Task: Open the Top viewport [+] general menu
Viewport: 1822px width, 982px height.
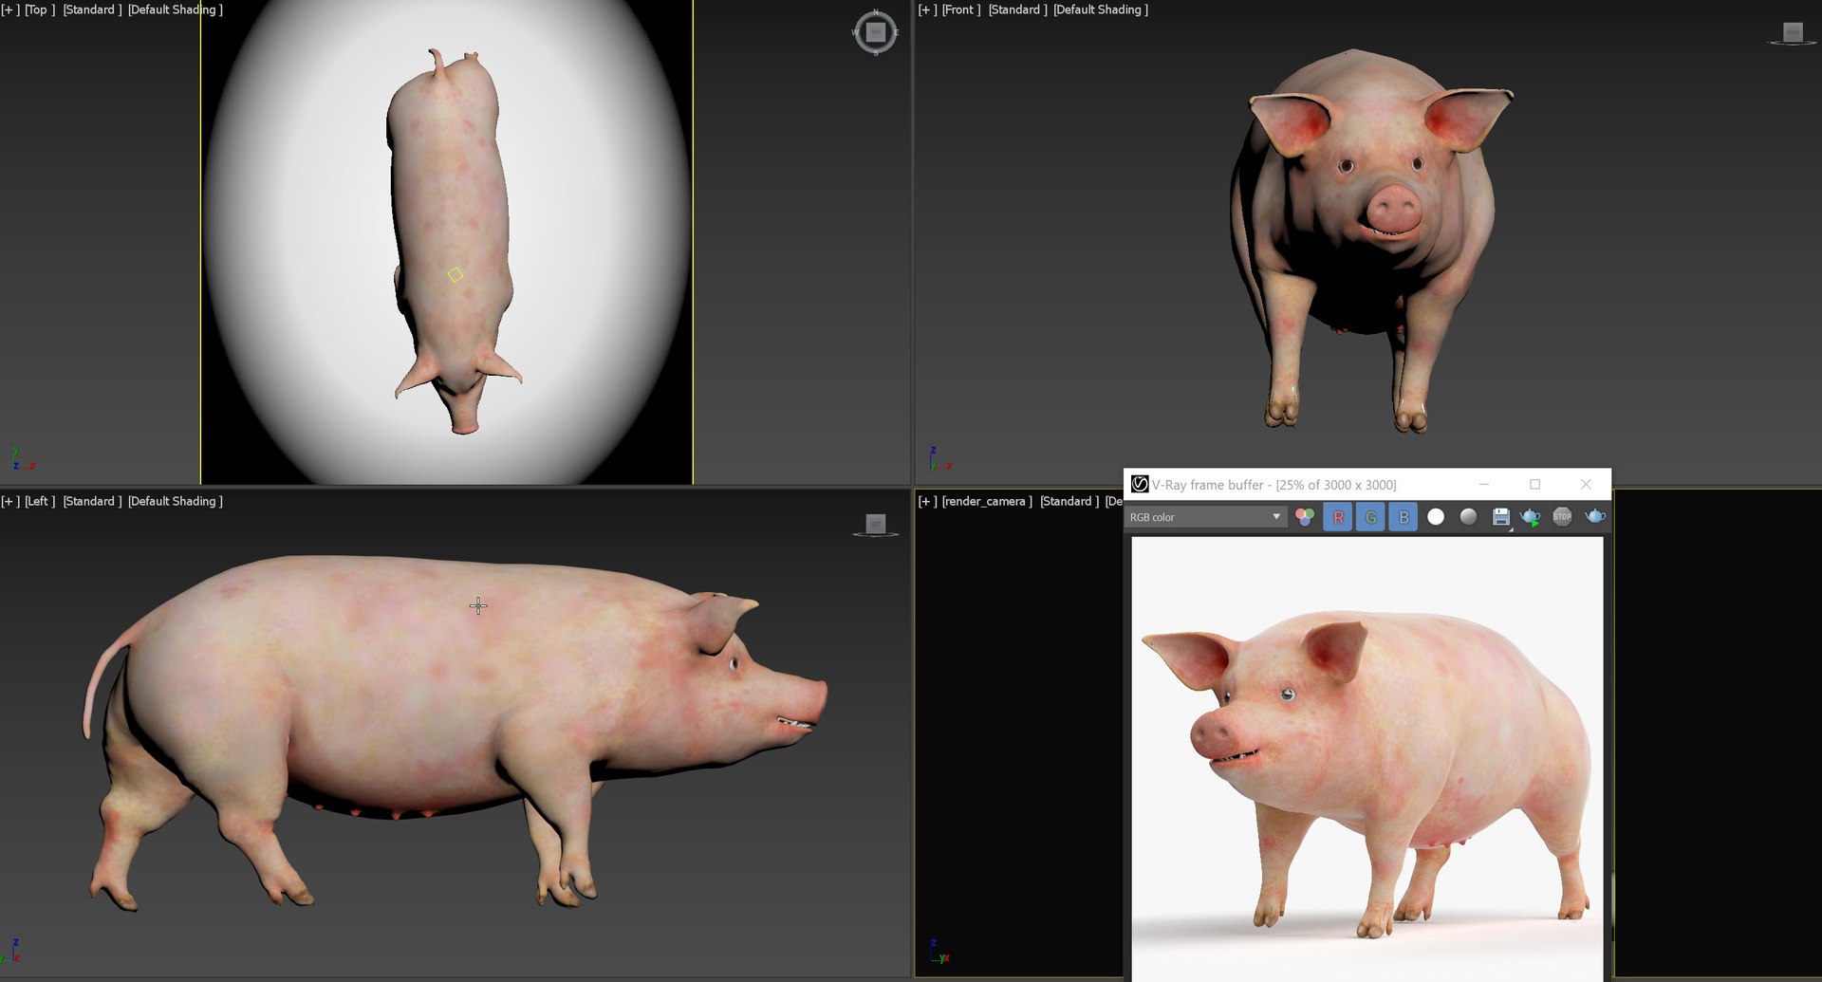Action: tap(9, 9)
